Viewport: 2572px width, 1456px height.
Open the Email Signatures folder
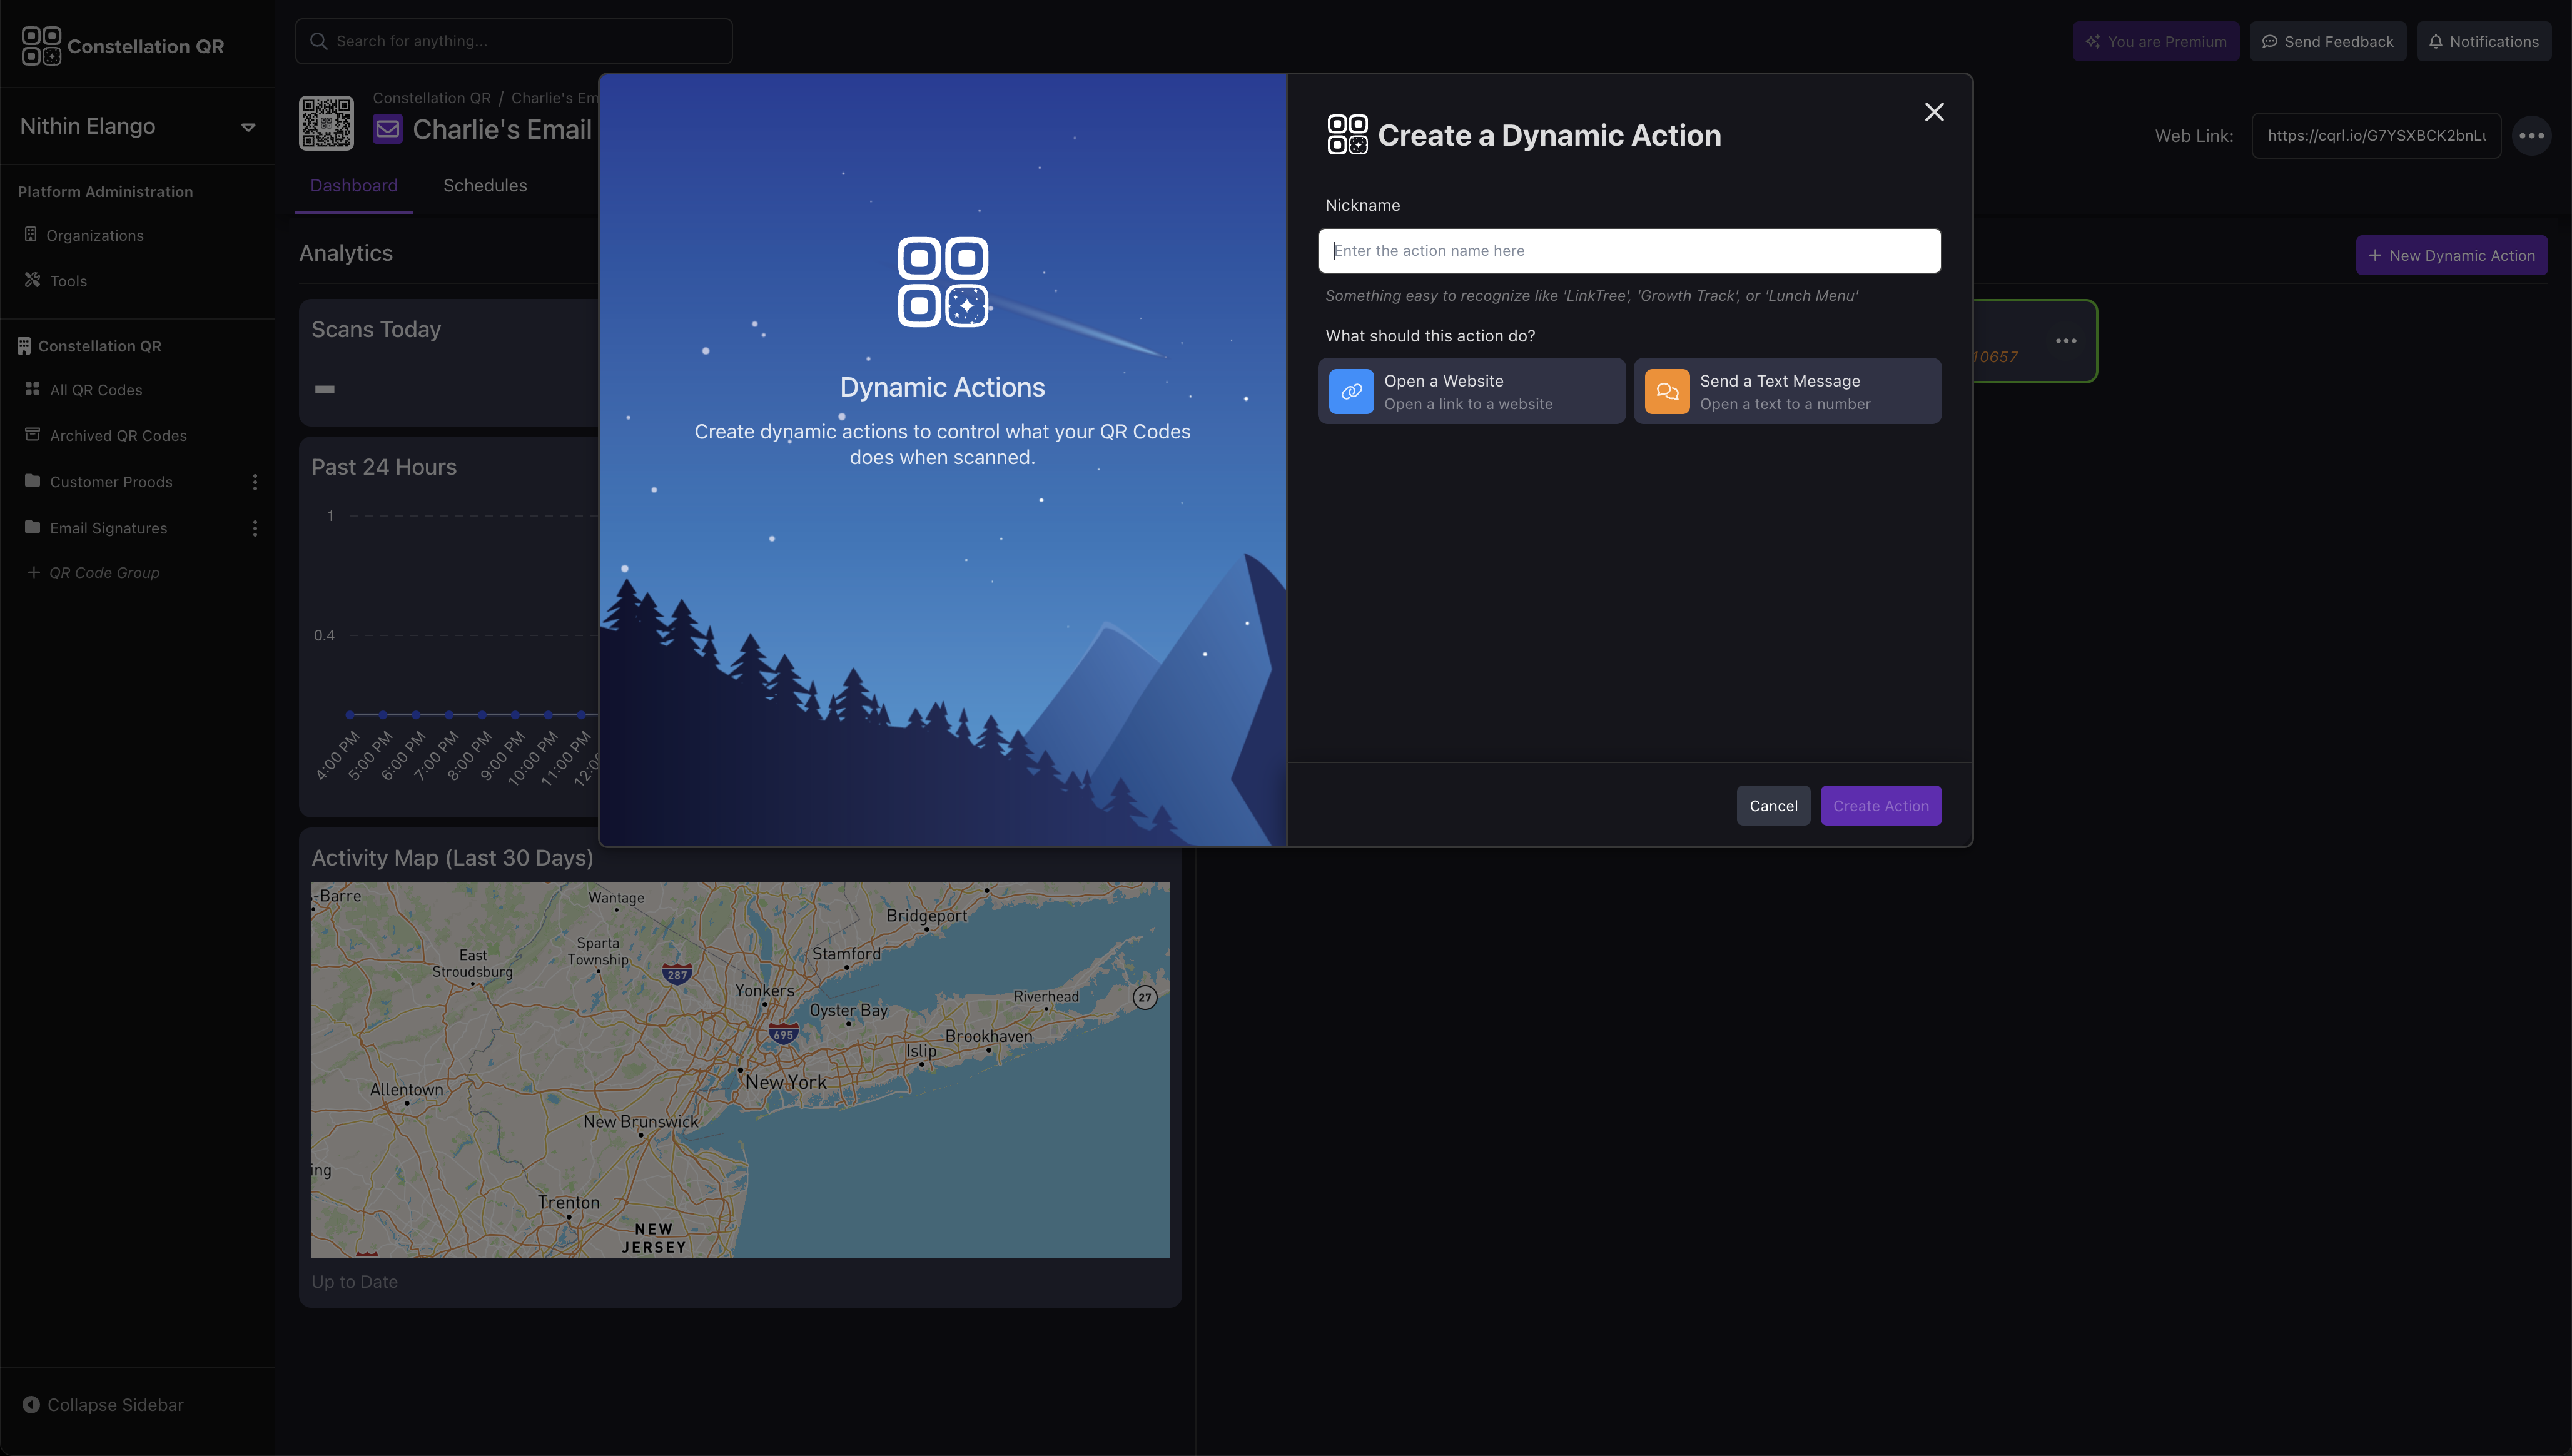[108, 528]
